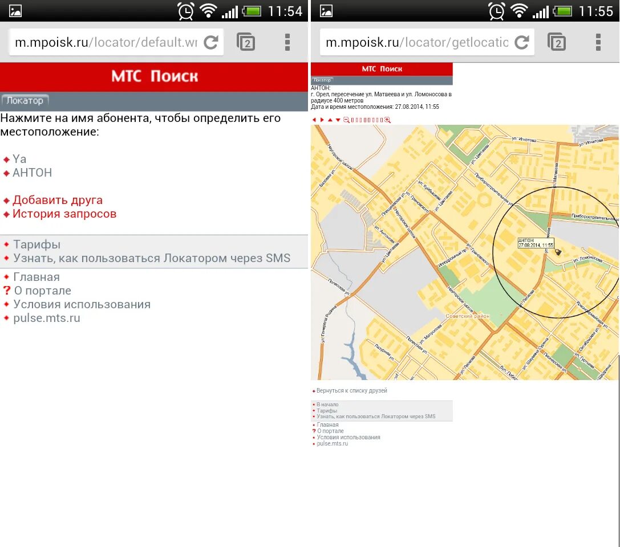Open the small Локатор tab on right page
The height and width of the screenshot is (547, 620).
(x=322, y=80)
